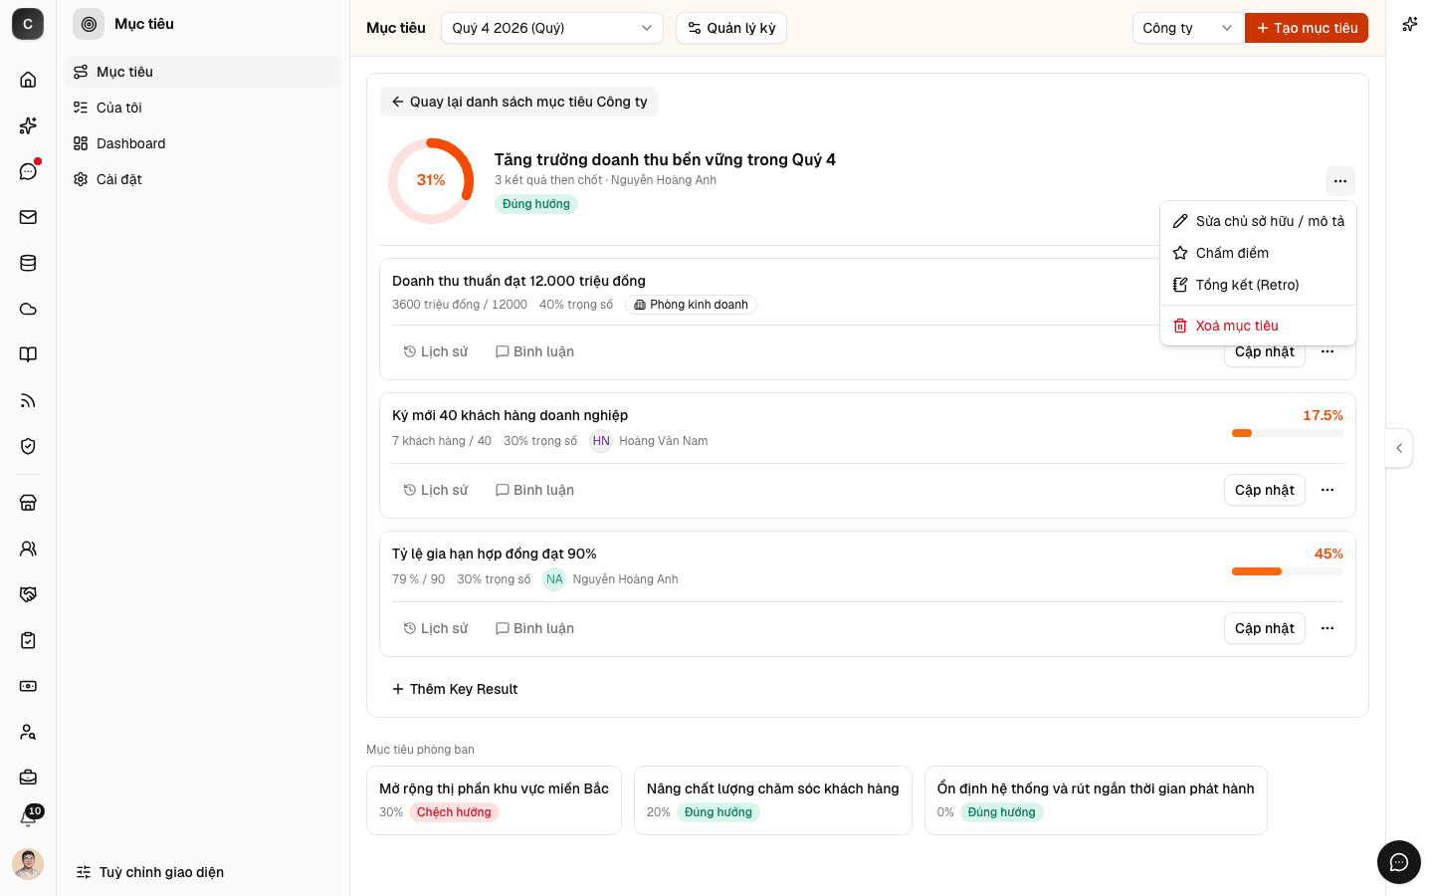This screenshot has width=1433, height=896.
Task: Open more options for Ký mới 40 khách hàng
Action: [x=1328, y=490]
